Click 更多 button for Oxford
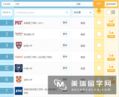 click(x=65, y=68)
